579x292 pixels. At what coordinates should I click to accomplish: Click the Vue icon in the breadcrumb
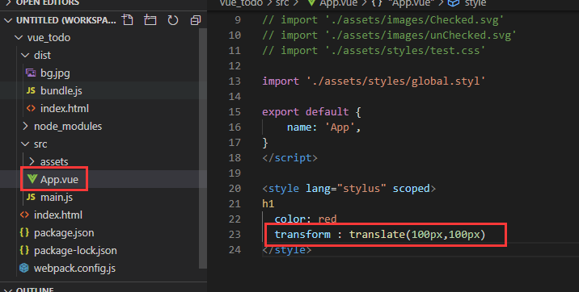pyautogui.click(x=311, y=3)
